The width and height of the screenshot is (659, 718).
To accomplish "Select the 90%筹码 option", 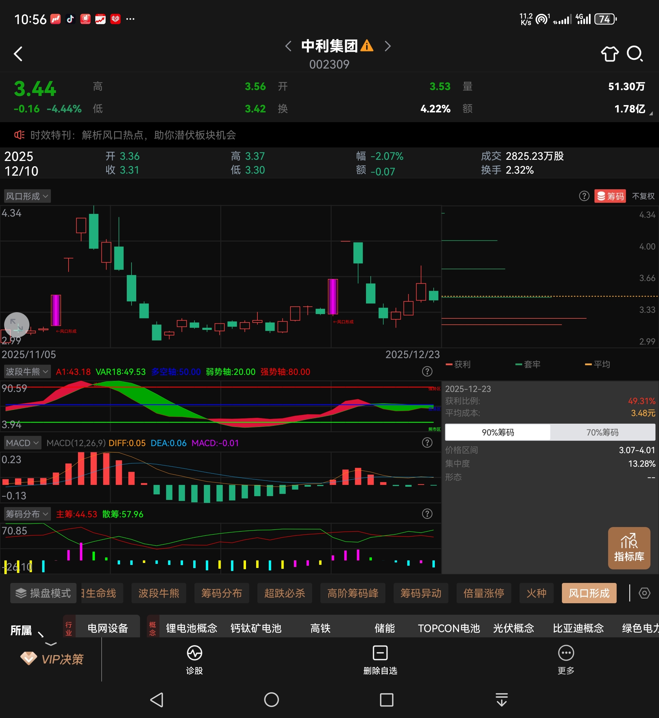I will [x=497, y=432].
